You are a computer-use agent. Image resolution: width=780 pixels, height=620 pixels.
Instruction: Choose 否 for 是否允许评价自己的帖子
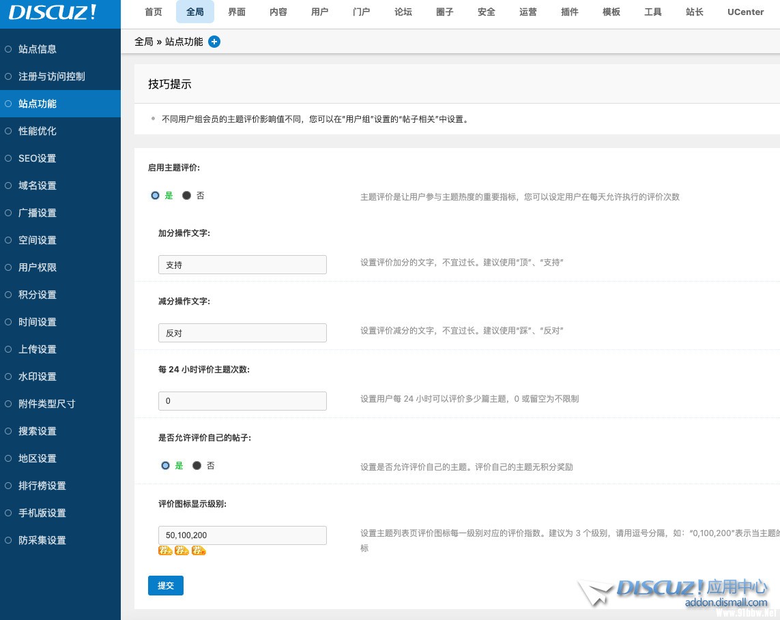pyautogui.click(x=197, y=466)
